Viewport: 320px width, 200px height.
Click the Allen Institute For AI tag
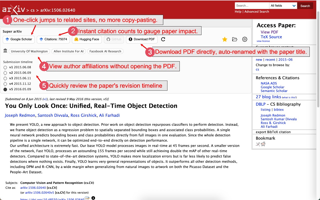68,51
